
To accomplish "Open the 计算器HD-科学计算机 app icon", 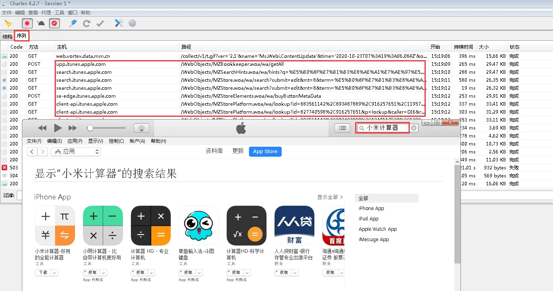I will [x=247, y=226].
